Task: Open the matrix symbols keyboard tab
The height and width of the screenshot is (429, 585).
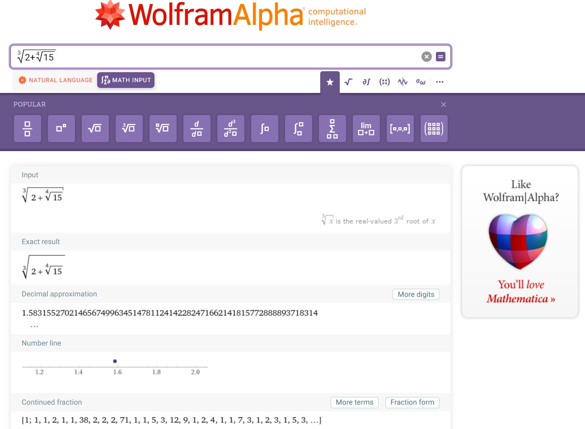Action: (384, 82)
